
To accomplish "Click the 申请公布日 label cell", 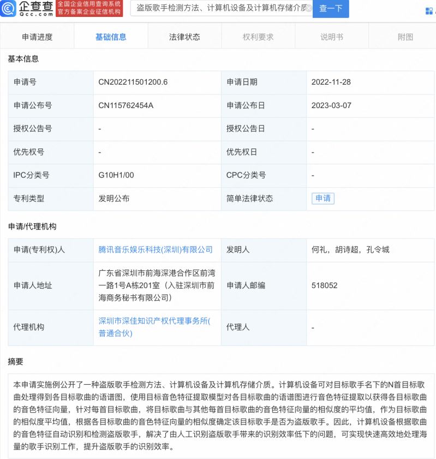I will click(x=264, y=106).
